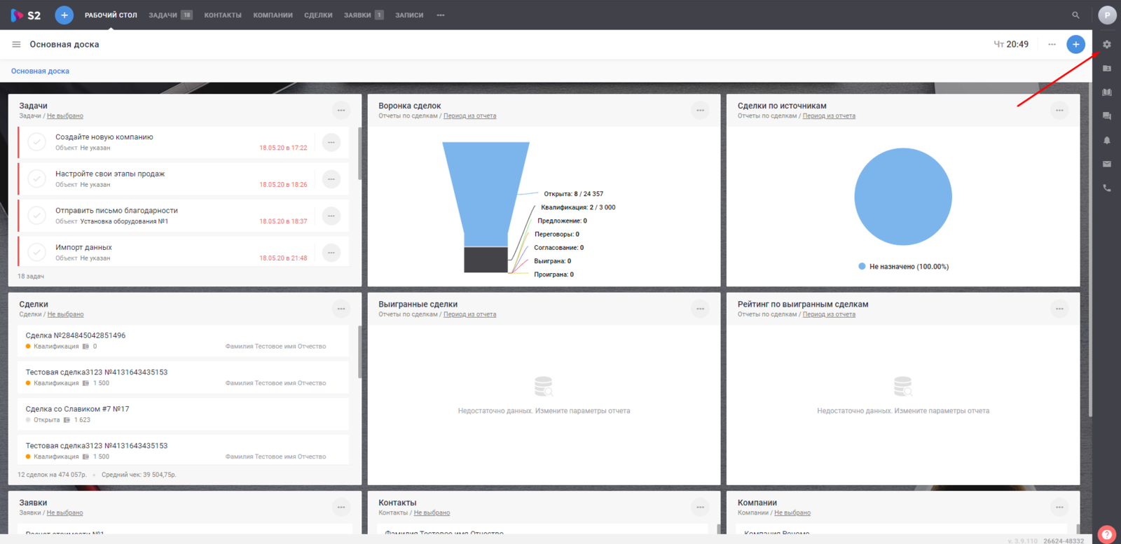Open settings via the gear icon
1121x544 pixels.
(1107, 44)
